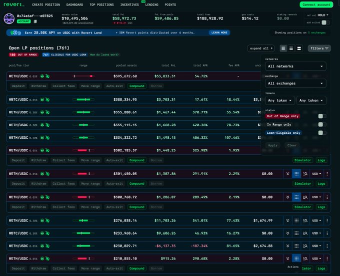Open the second Any token dropdown

[x=311, y=100]
